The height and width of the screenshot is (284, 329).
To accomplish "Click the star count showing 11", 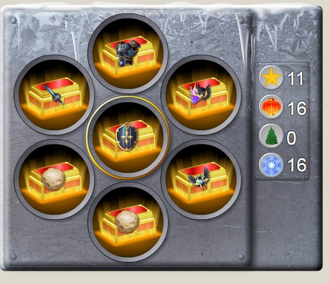I will [295, 78].
